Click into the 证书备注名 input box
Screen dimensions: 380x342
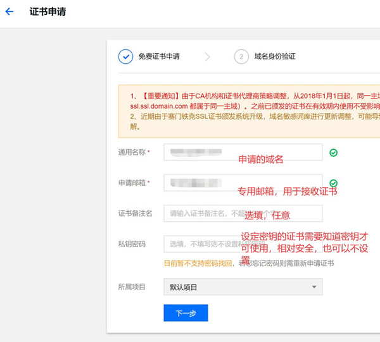243,214
